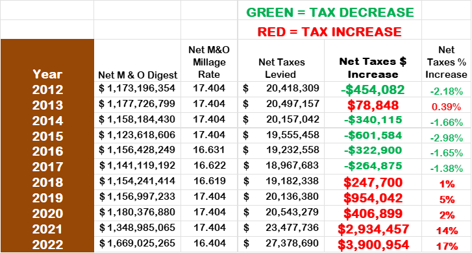Click the -2.18% percentage cell
Viewport: 472px width, 253px height.
[446, 91]
